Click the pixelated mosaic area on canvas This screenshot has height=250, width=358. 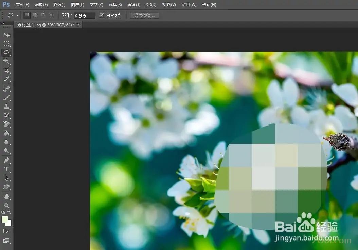click(271, 177)
